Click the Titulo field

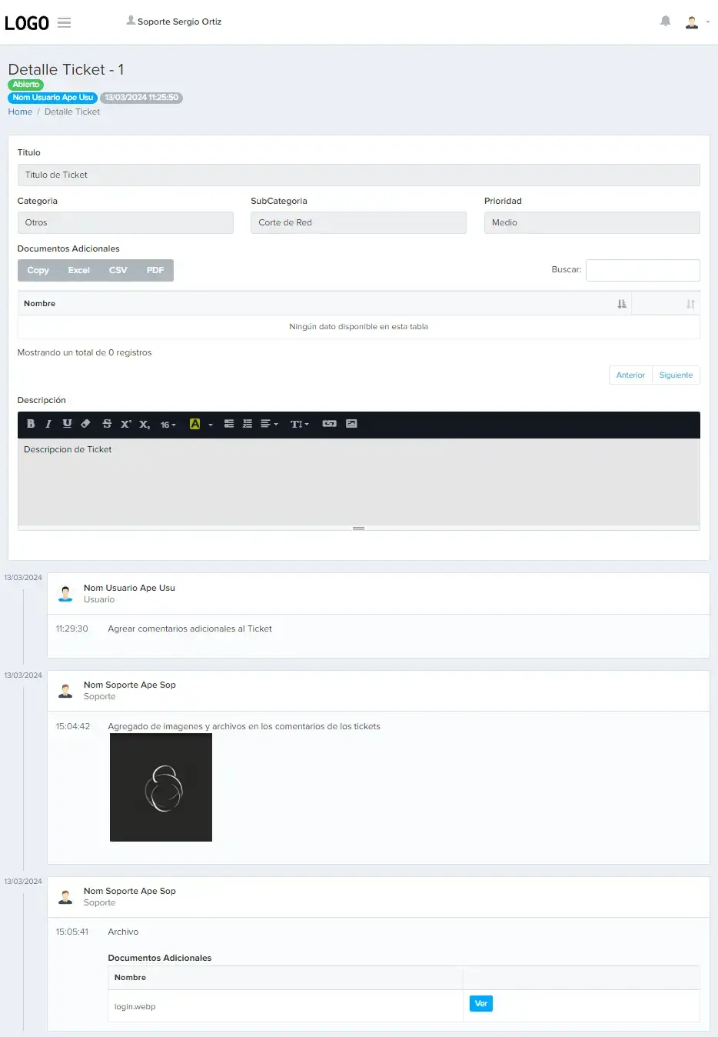[x=358, y=175]
